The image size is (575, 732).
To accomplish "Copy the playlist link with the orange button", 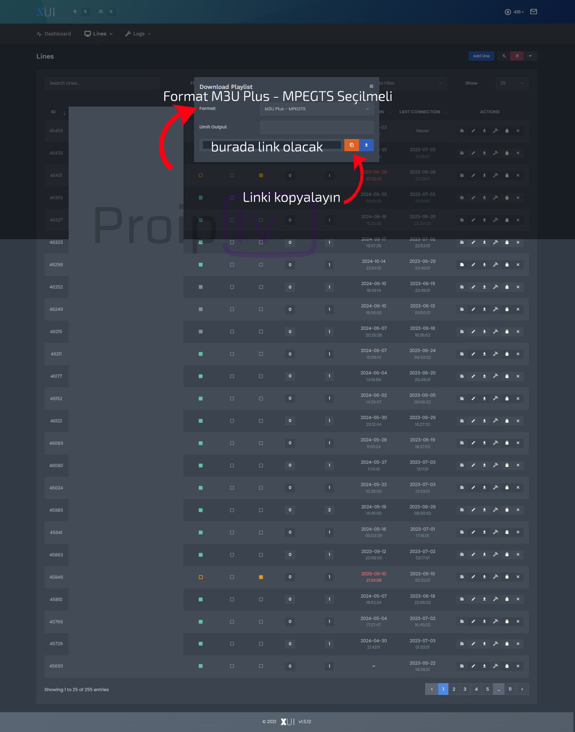I will tap(351, 145).
